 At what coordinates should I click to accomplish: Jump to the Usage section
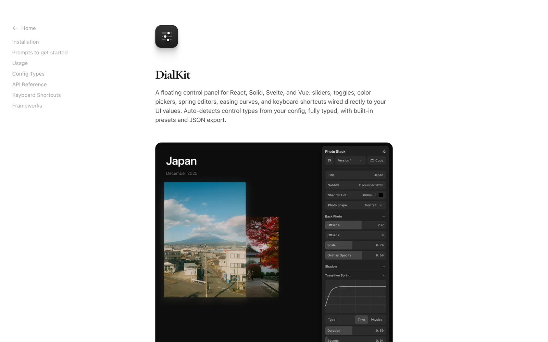[x=20, y=63]
